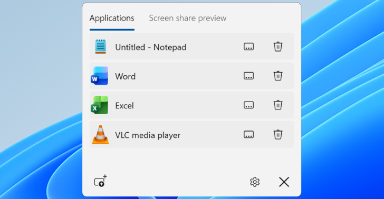The height and width of the screenshot is (199, 384).
Task: Add a new application window to share
Action: click(x=100, y=181)
